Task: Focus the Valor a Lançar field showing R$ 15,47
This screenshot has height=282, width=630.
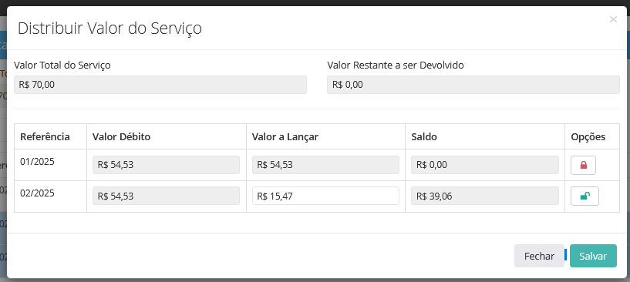Action: 326,196
